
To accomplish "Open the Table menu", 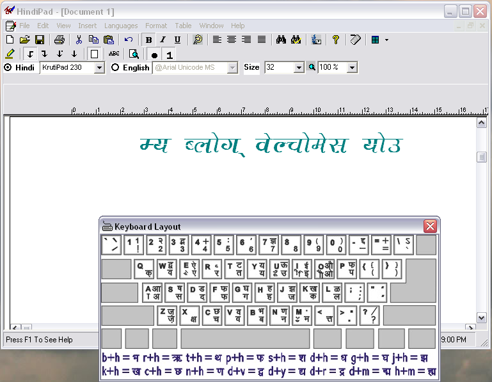I will pyautogui.click(x=183, y=26).
